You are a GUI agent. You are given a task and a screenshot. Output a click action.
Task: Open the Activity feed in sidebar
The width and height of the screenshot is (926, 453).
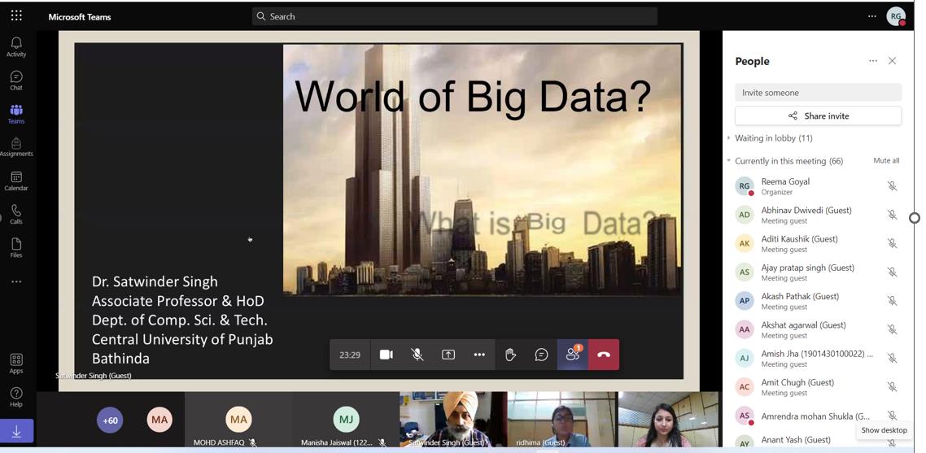pyautogui.click(x=16, y=46)
